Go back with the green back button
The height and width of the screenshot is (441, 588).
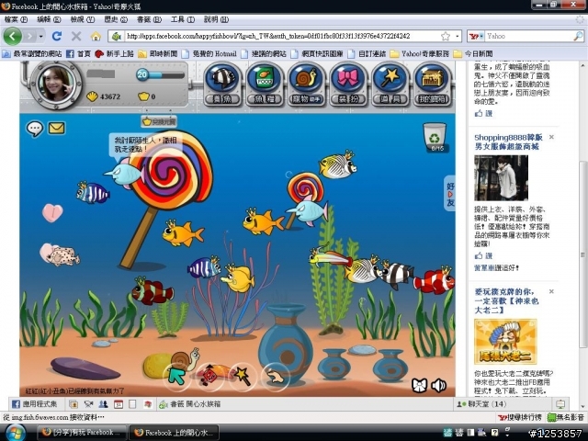click(13, 36)
